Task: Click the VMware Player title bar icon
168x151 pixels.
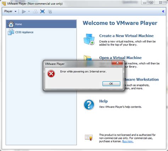Action: tap(4, 4)
